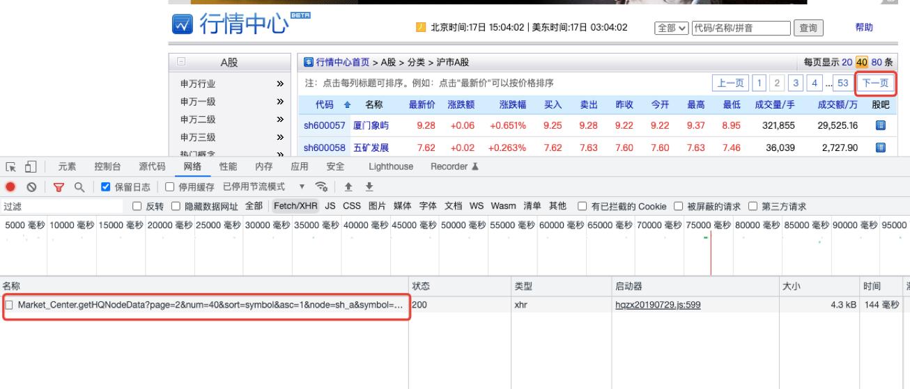Filter requests by JS type
This screenshot has height=389, width=910.
pyautogui.click(x=330, y=206)
